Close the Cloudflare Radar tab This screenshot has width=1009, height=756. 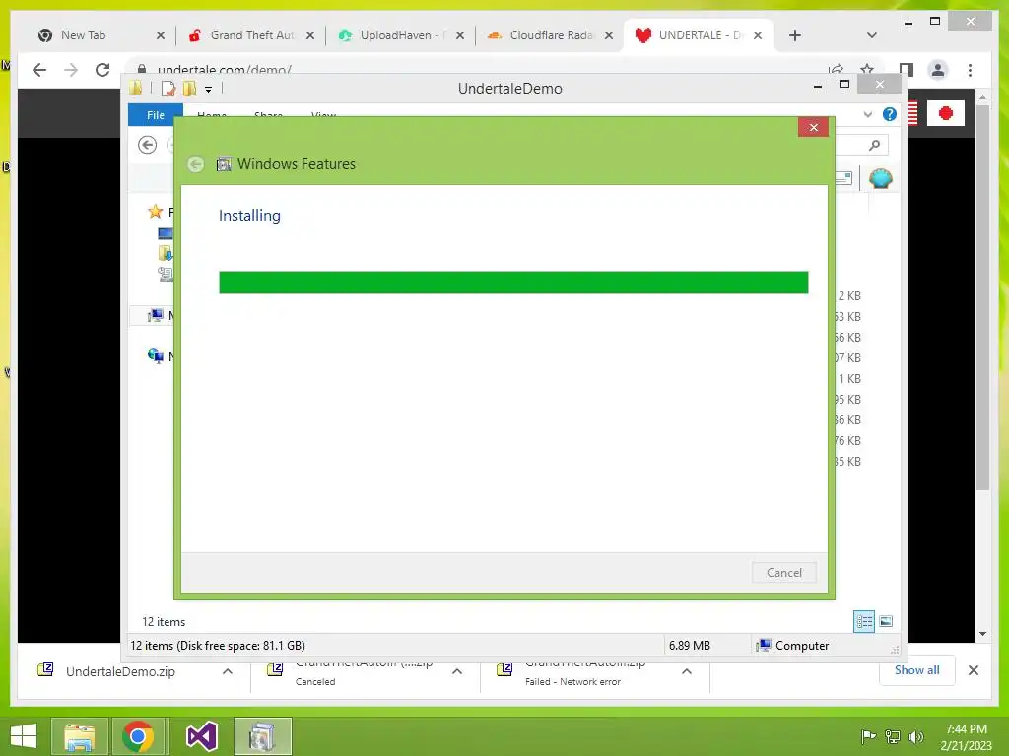pos(609,35)
